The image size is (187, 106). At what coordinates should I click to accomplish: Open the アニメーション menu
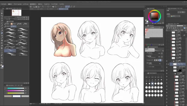tap(18, 4)
